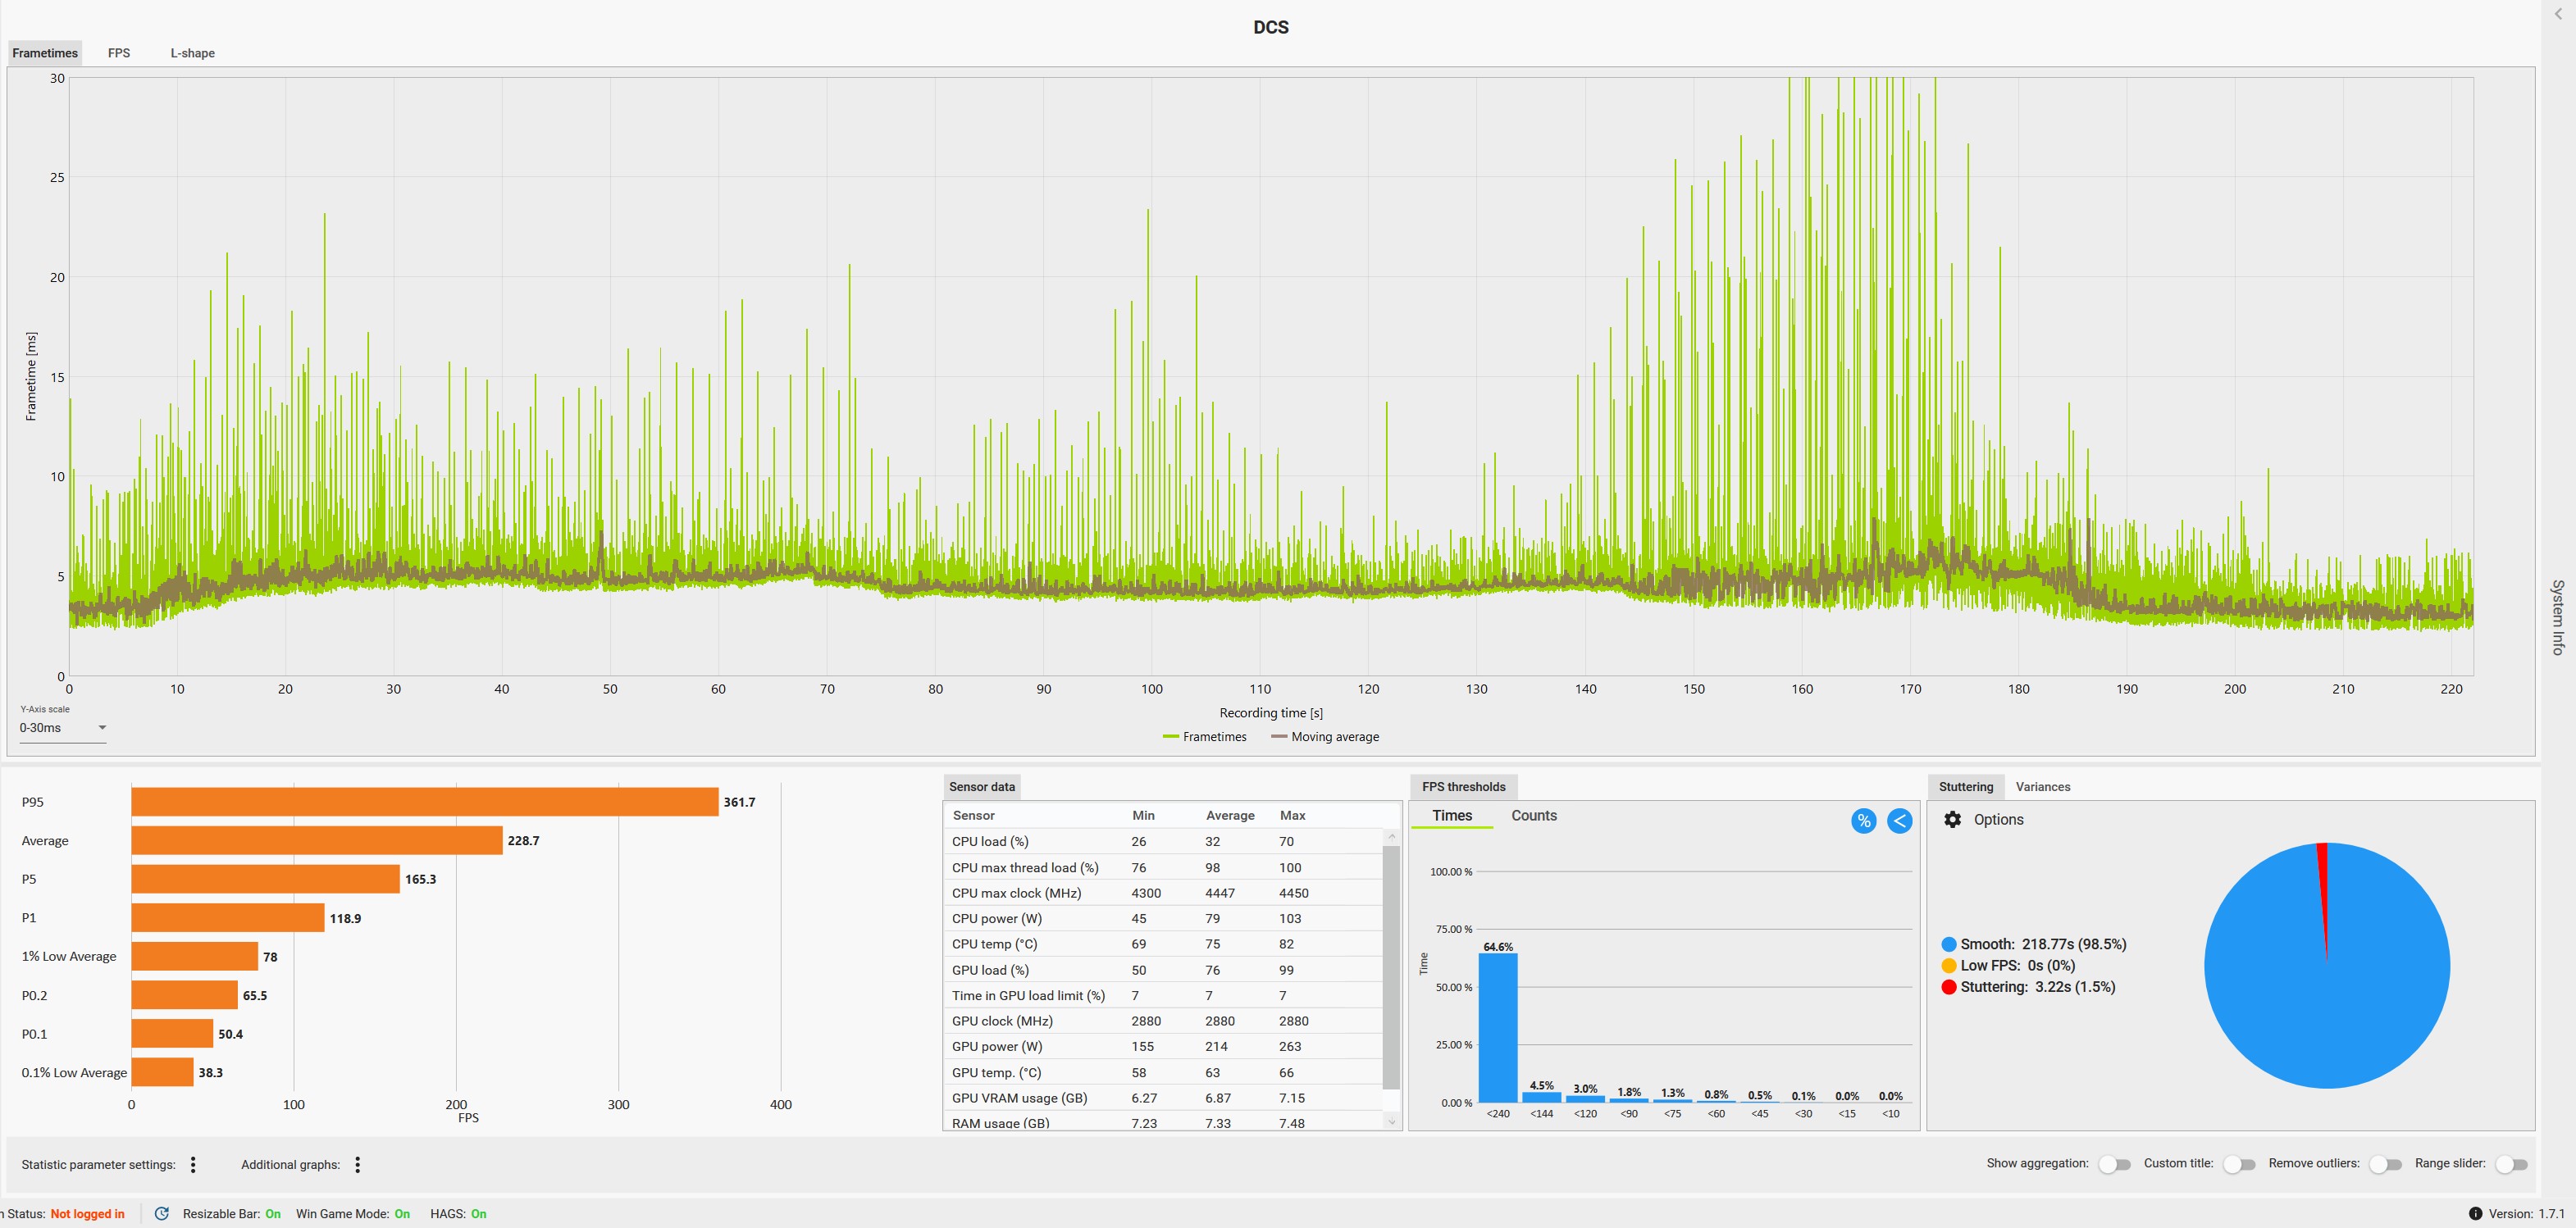Click the 'Min' column header
The height and width of the screenshot is (1228, 2576).
coord(1143,816)
